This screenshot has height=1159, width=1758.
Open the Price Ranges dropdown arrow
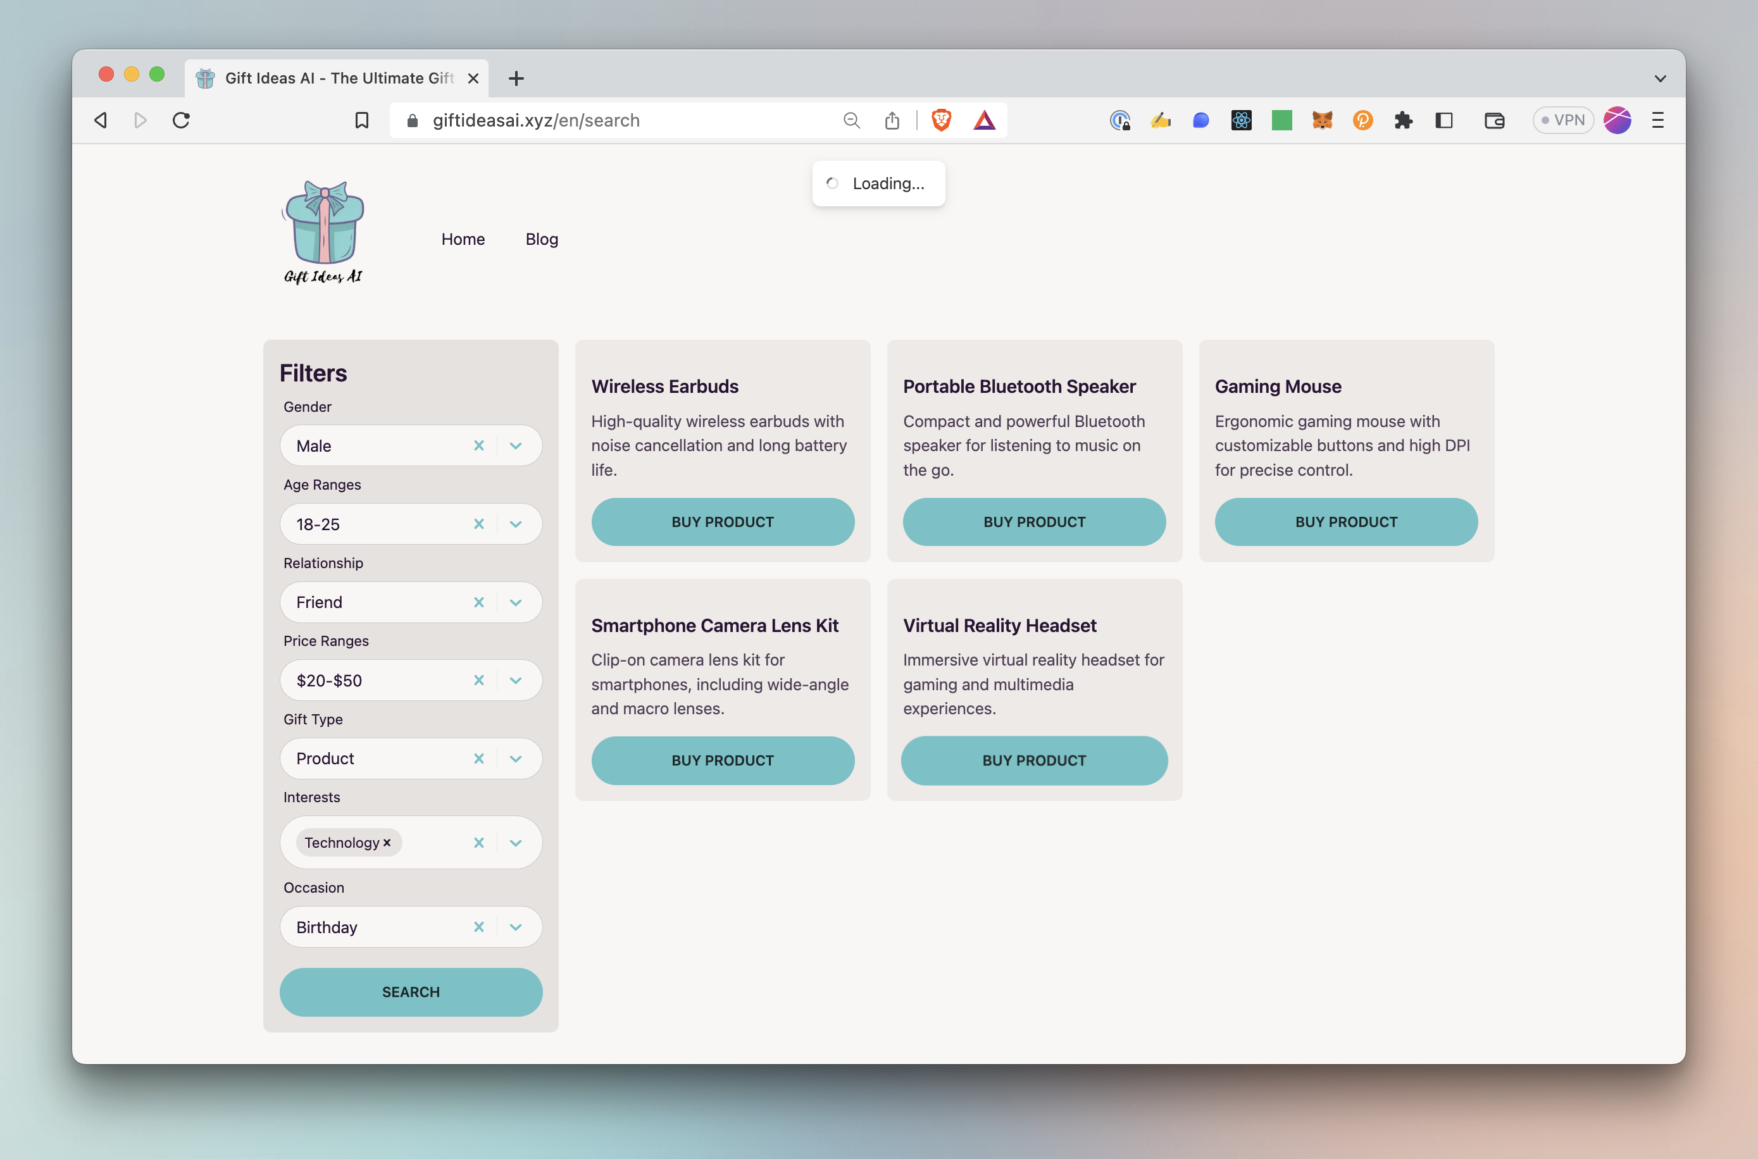[x=516, y=681]
